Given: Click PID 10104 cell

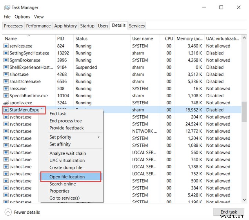Looking at the screenshot, I should pyautogui.click(x=63, y=96).
